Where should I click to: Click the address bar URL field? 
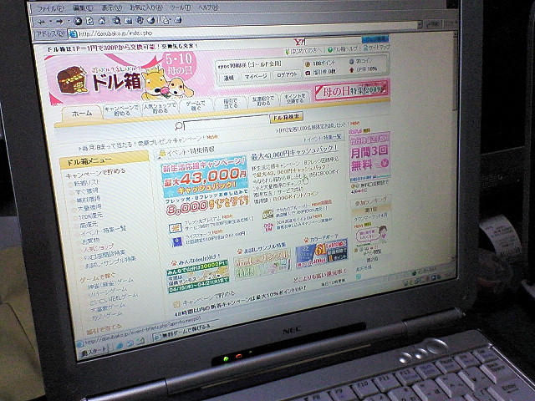pyautogui.click(x=242, y=31)
